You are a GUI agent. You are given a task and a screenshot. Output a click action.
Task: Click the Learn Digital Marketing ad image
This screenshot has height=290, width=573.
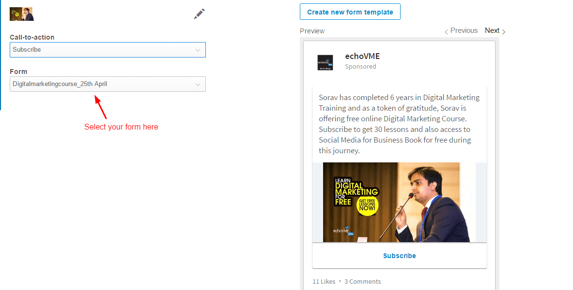(x=400, y=202)
